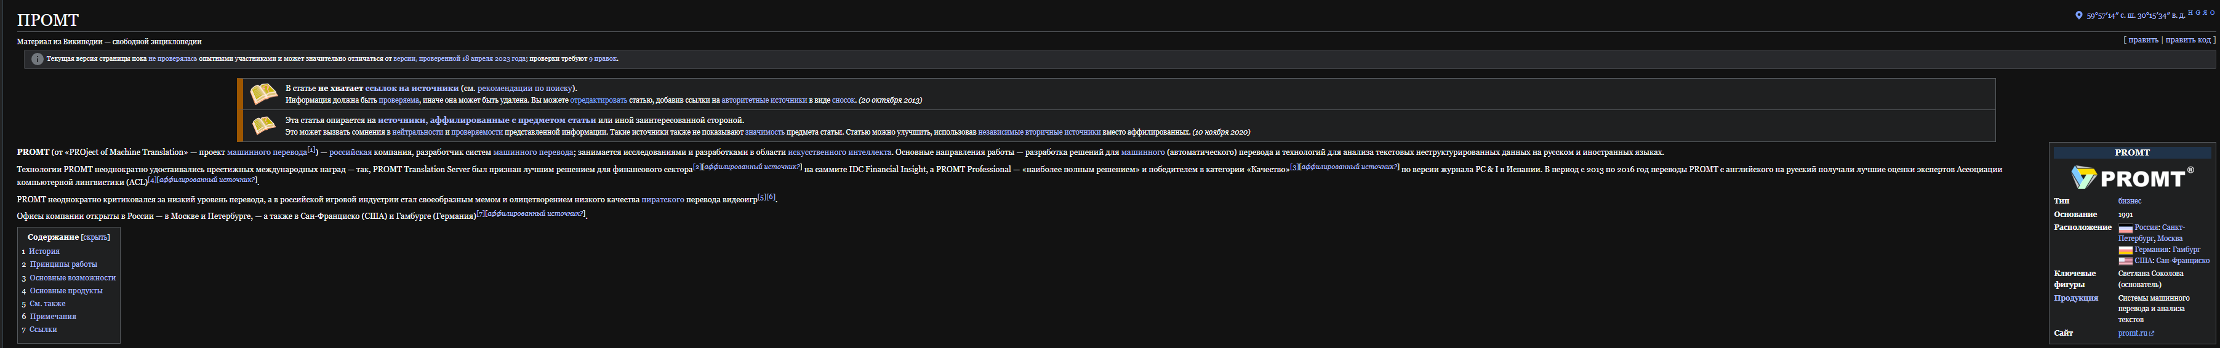Click the «9 правок» link
2220x348 pixels.
coord(603,60)
